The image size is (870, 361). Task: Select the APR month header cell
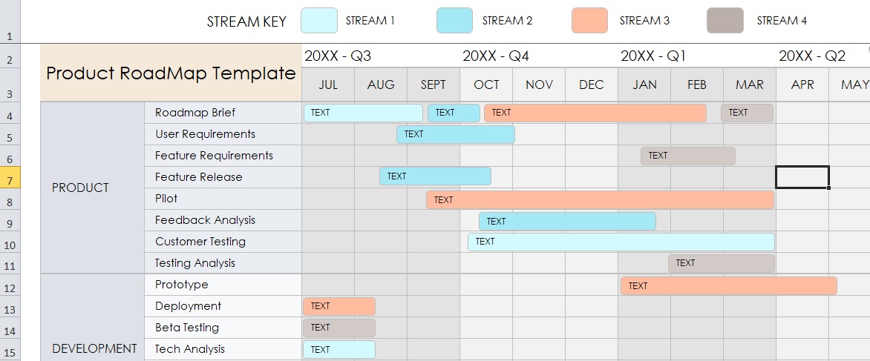click(x=802, y=85)
